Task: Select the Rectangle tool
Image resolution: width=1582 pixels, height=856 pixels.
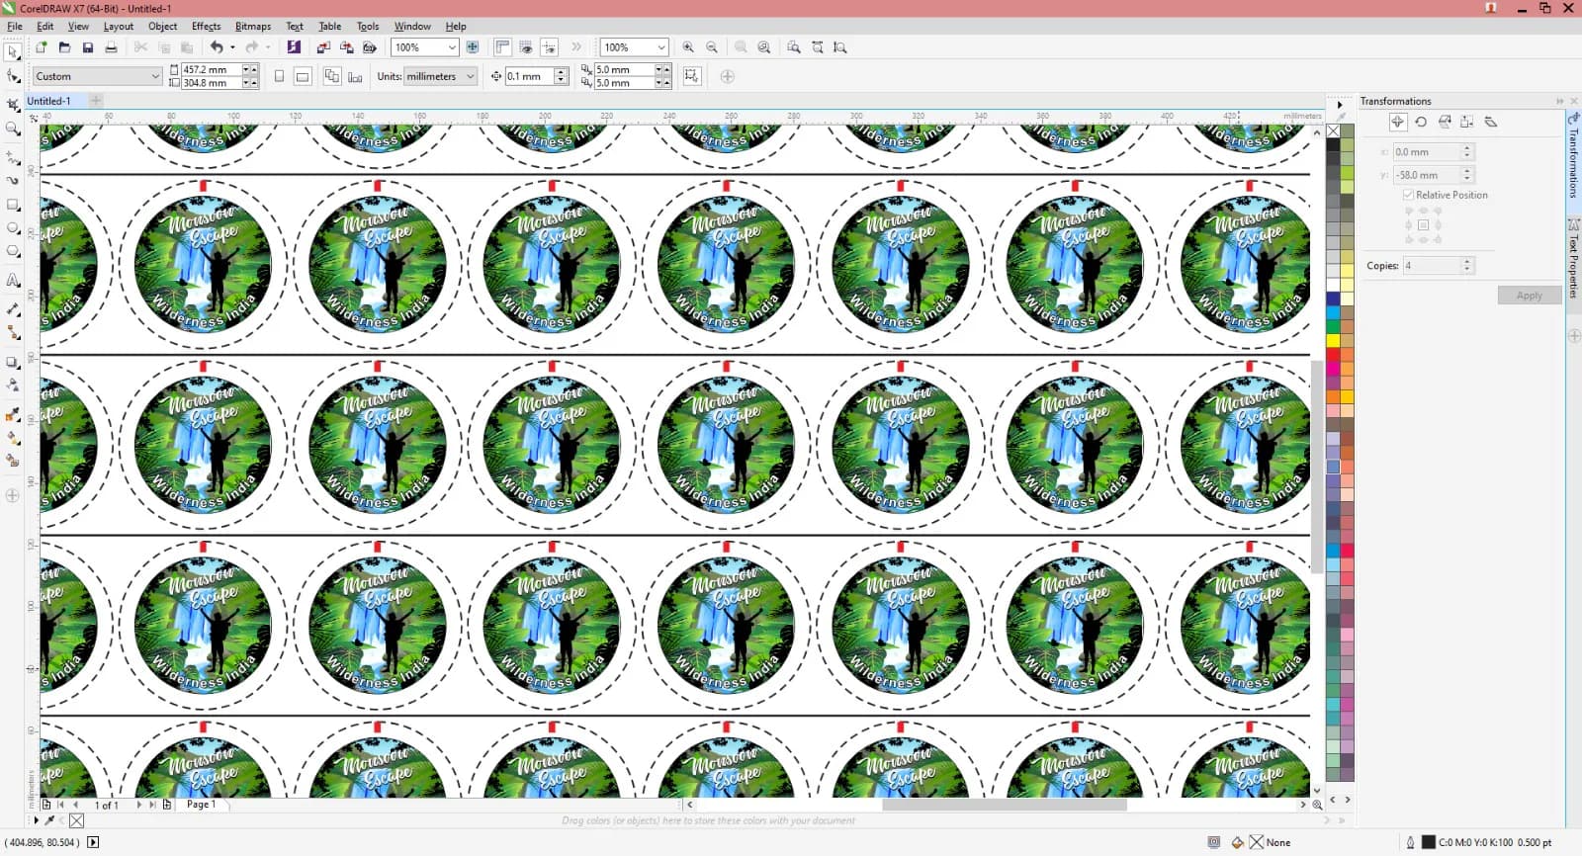Action: [x=13, y=206]
